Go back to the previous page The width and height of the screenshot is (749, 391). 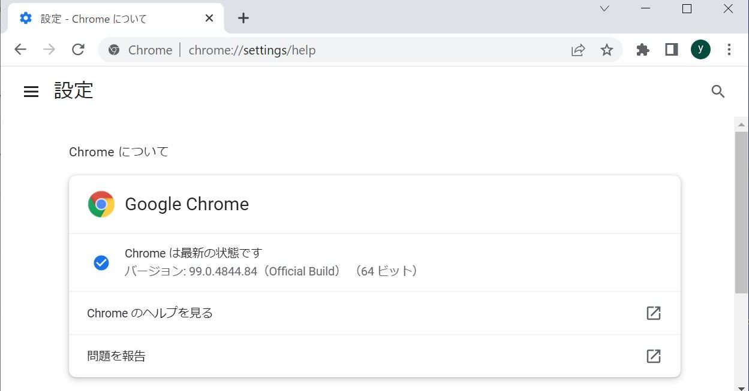(20, 50)
